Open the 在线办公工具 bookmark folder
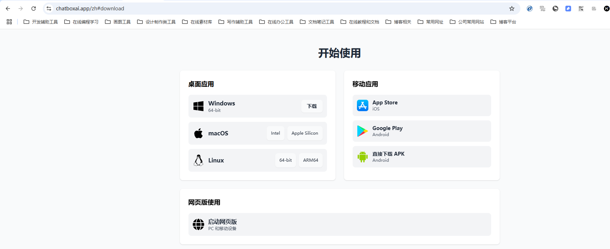The image size is (610, 249). click(276, 22)
